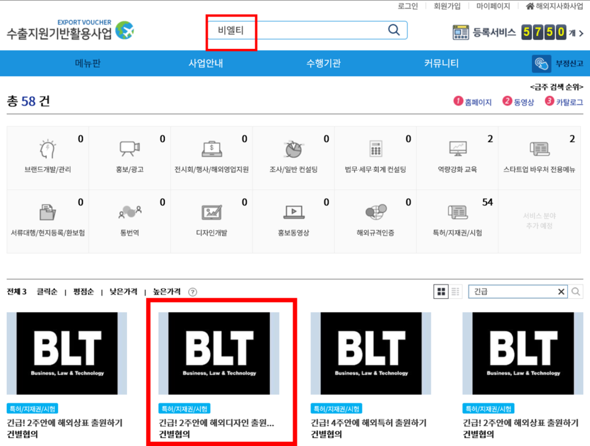The height and width of the screenshot is (446, 590).
Task: Clear the 긴급 filter using the X button
Action: pos(561,292)
